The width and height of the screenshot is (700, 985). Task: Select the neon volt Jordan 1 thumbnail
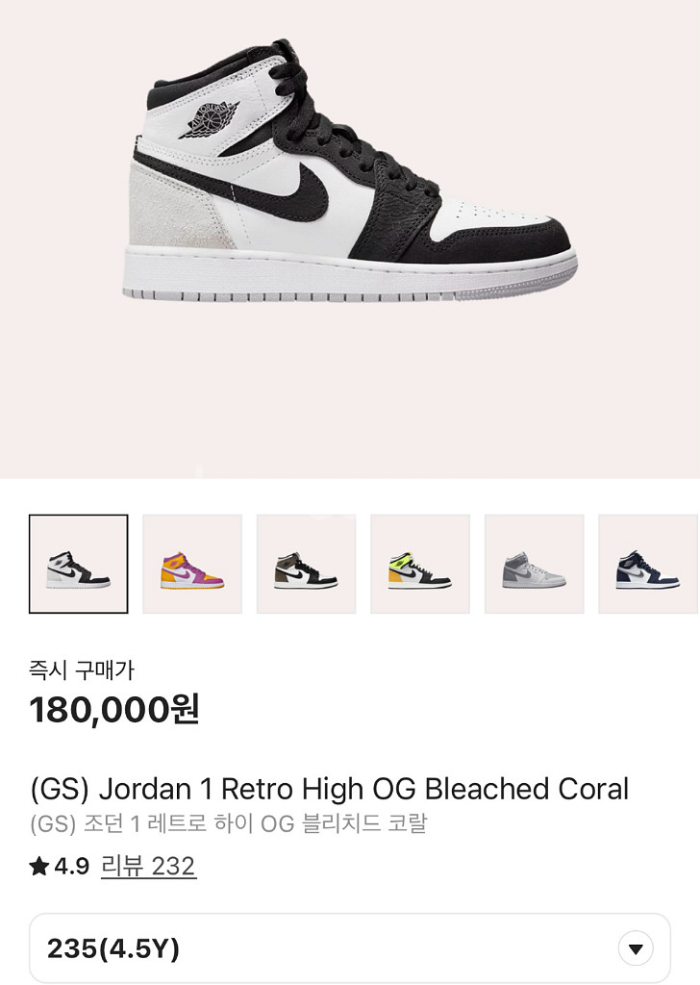pos(420,564)
